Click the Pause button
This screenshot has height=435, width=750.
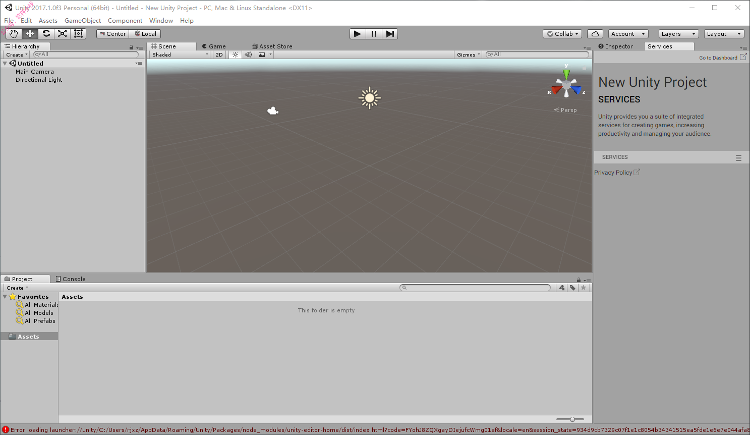coord(374,34)
